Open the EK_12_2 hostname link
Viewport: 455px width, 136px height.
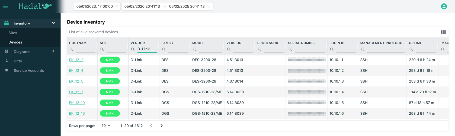76,60
